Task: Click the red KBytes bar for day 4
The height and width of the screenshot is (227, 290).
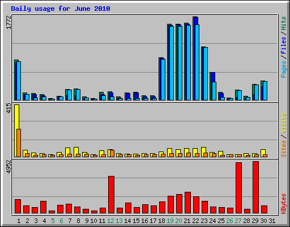Action: point(43,207)
